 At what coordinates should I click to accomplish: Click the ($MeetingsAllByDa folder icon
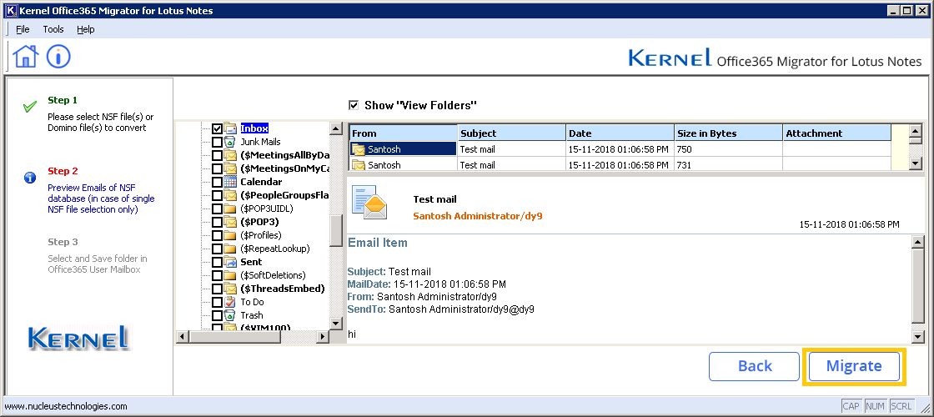(230, 155)
